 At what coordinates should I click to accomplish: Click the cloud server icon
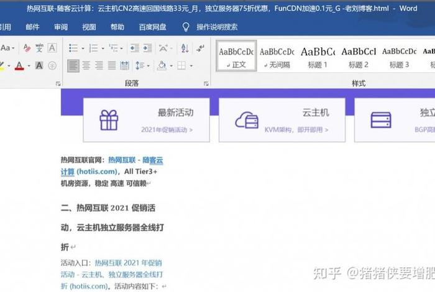tap(247, 120)
